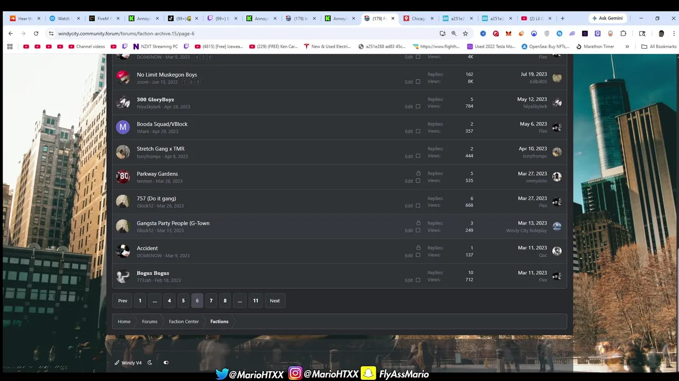
Task: Open Faction Center in the breadcrumb
Action: (x=184, y=321)
